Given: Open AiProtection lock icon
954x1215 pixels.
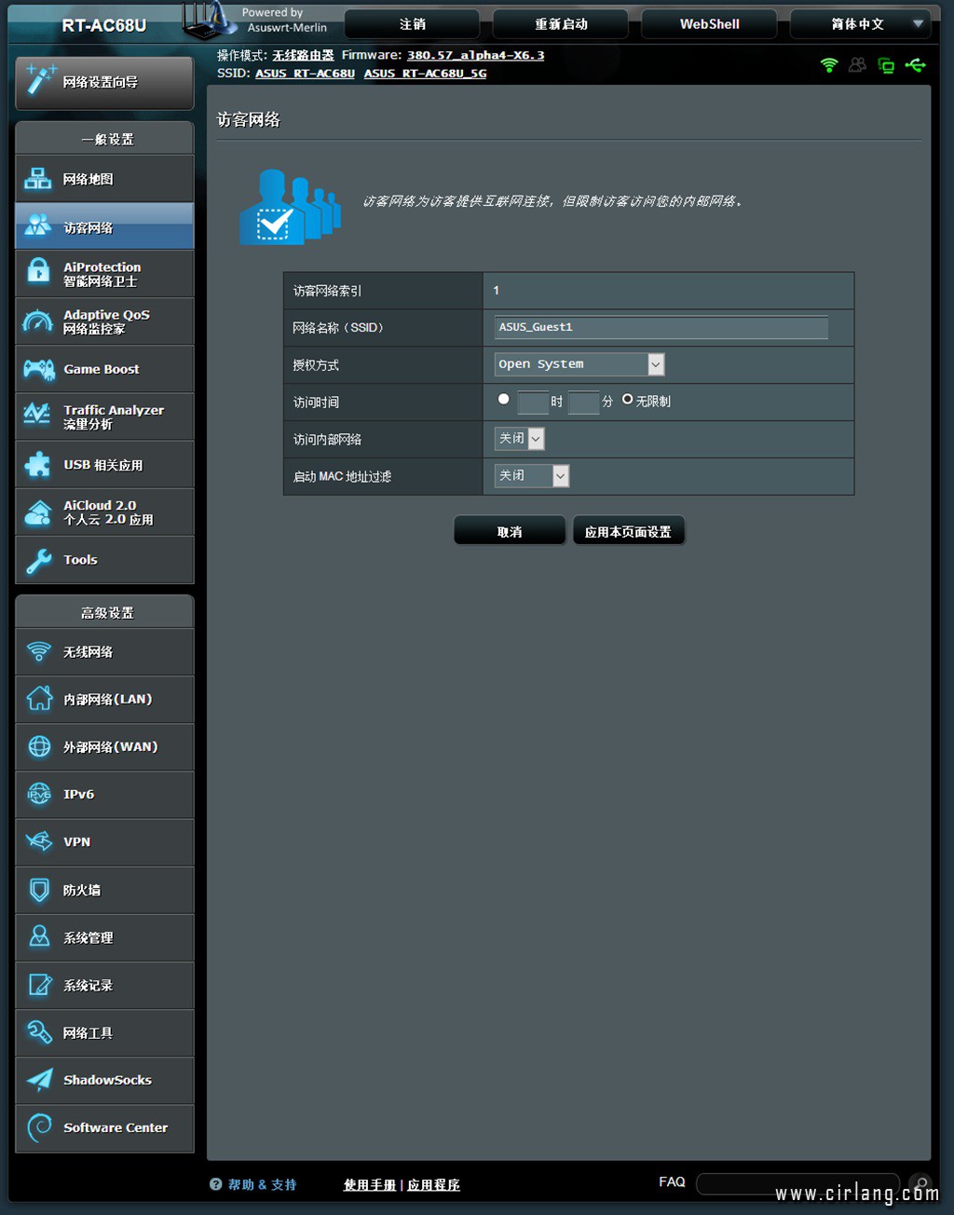Looking at the screenshot, I should click(38, 271).
